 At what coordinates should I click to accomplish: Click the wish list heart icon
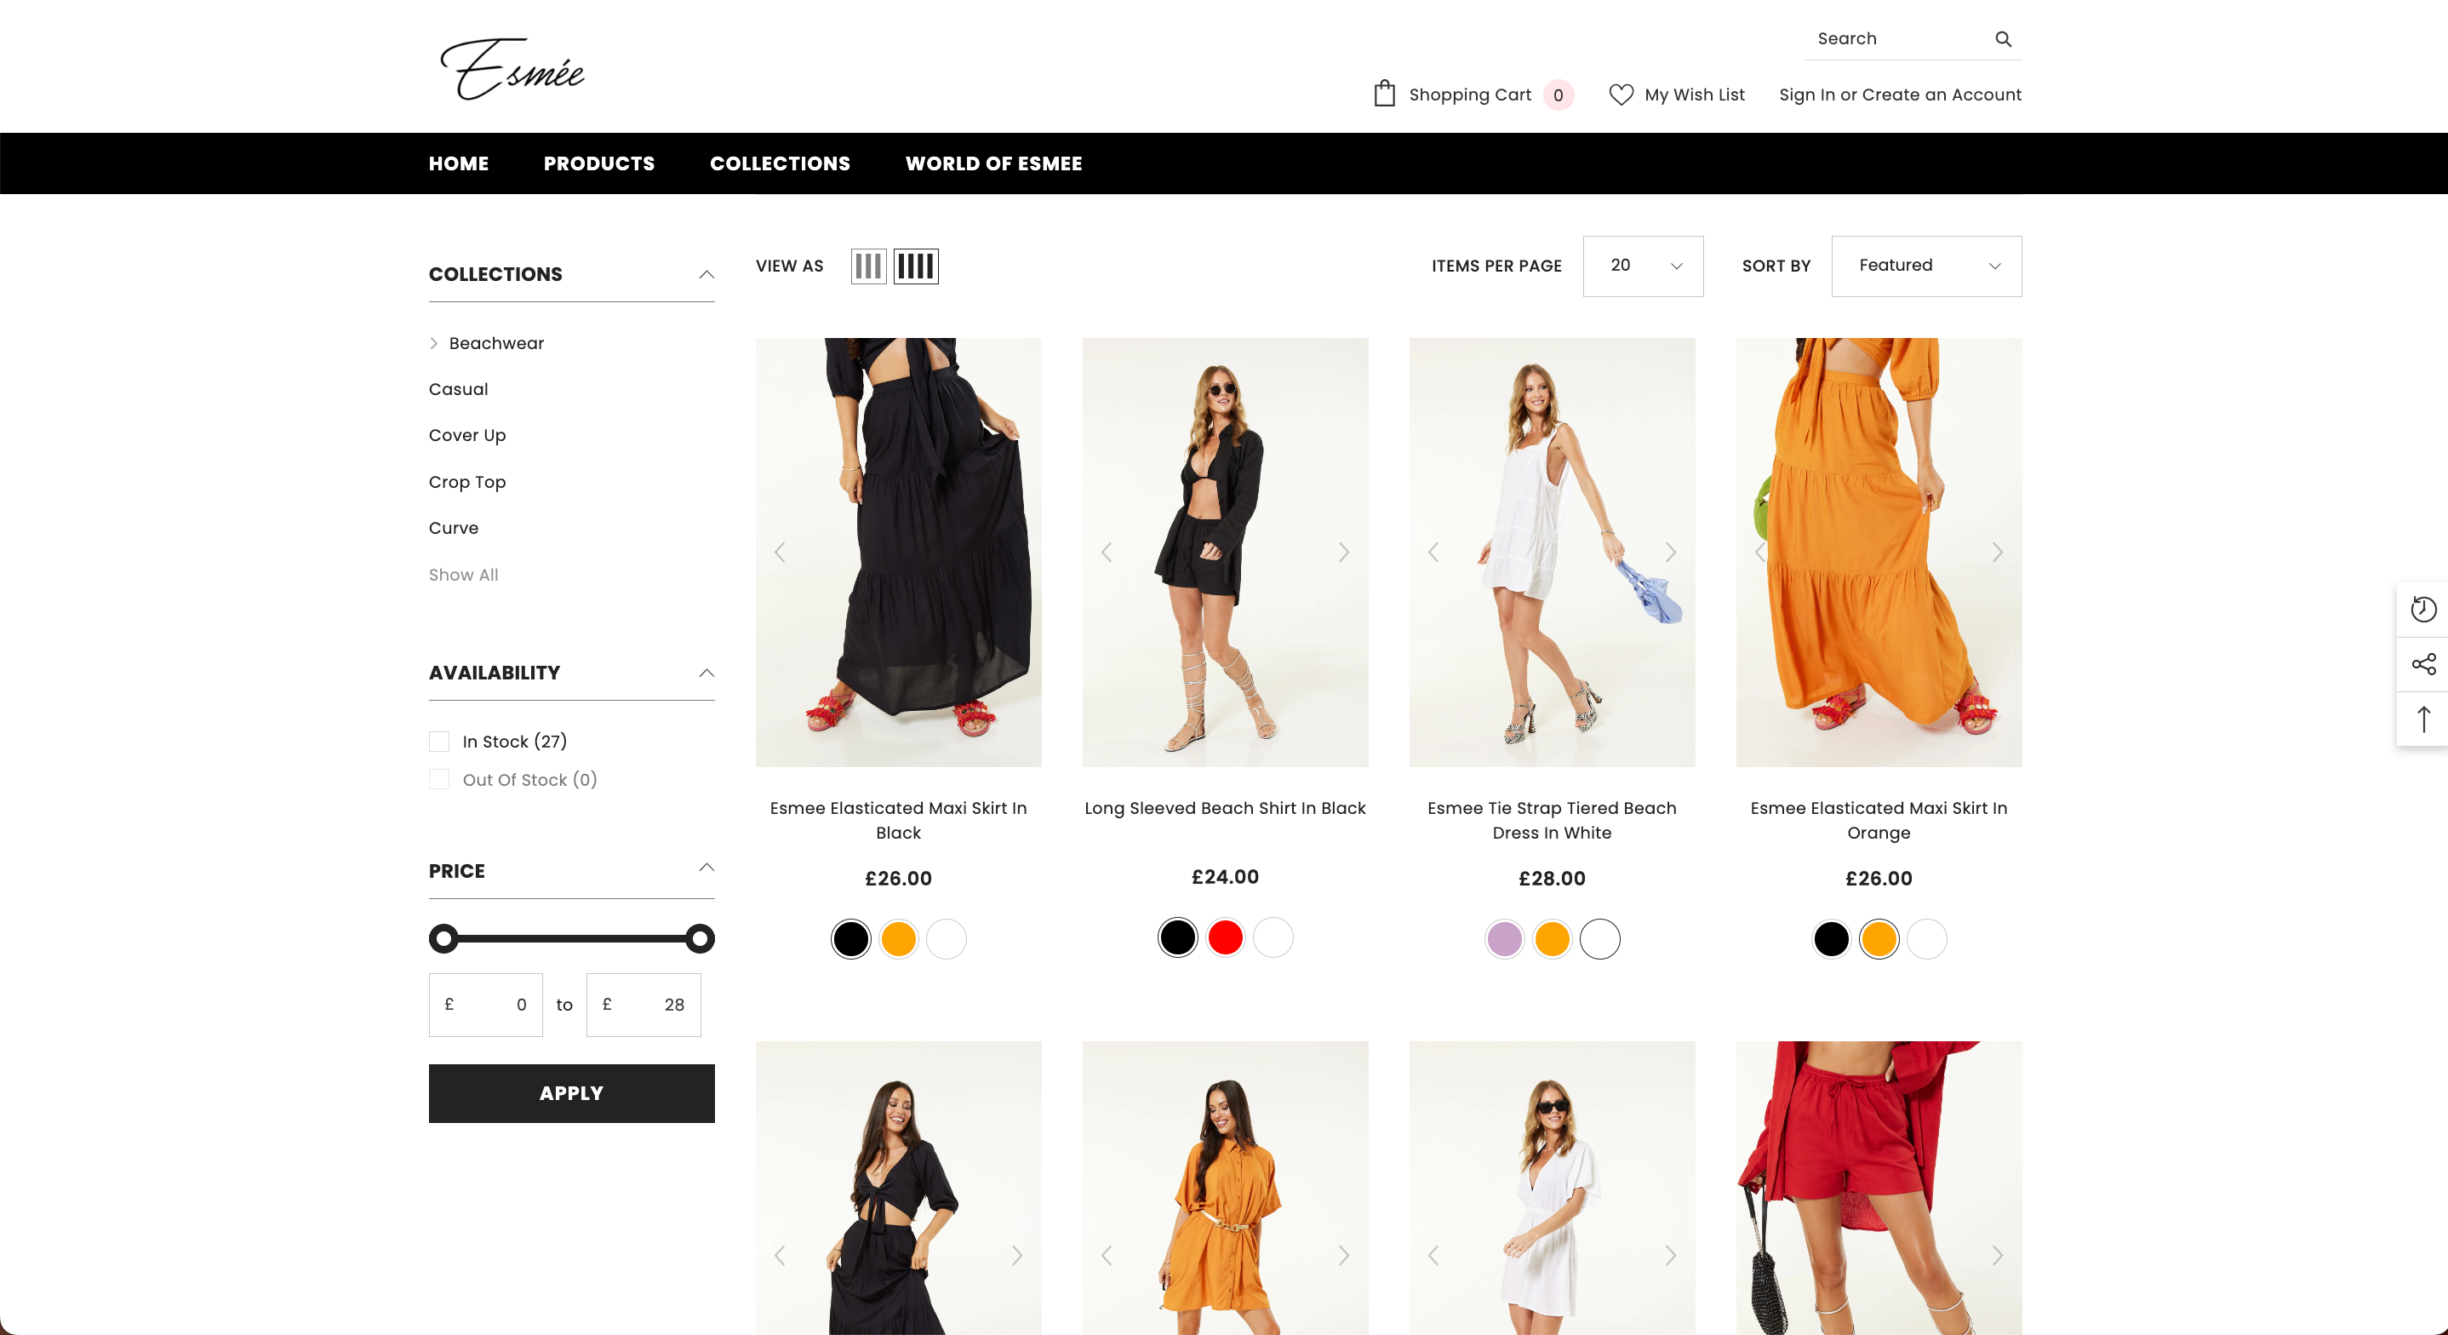(1621, 95)
